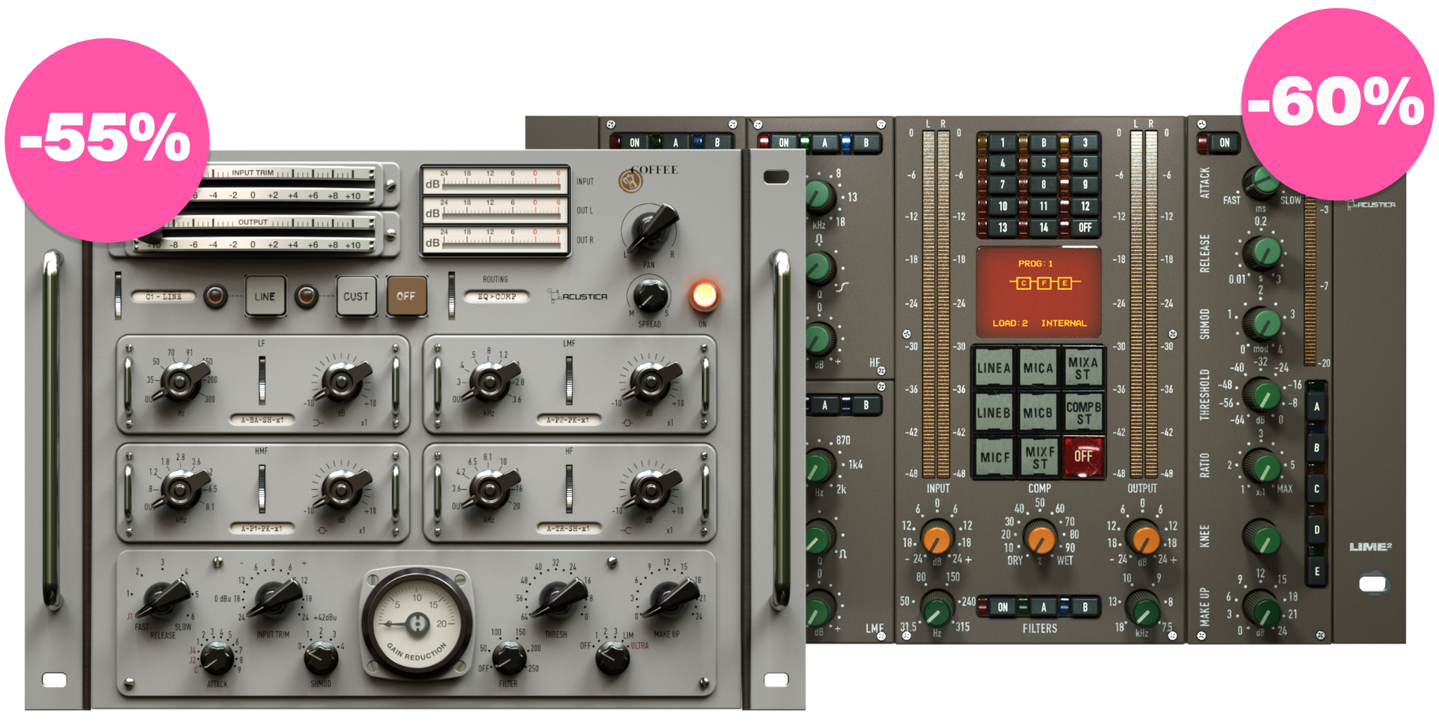Screen dimensions: 1439x726
Task: Toggle ON in the leftmost Lime2 module
Action: coord(634,142)
